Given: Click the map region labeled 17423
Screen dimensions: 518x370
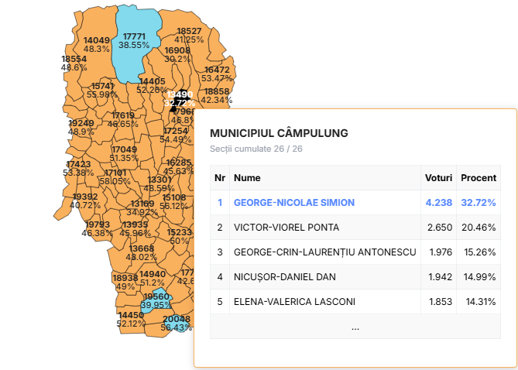Looking at the screenshot, I should [x=78, y=168].
